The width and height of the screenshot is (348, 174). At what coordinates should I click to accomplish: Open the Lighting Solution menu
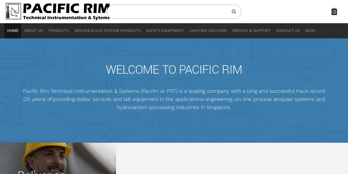(208, 31)
